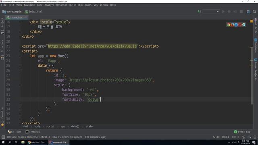Click IDE and Plugin Updates notification text
The height and width of the screenshot is (145, 258).
click(x=56, y=137)
